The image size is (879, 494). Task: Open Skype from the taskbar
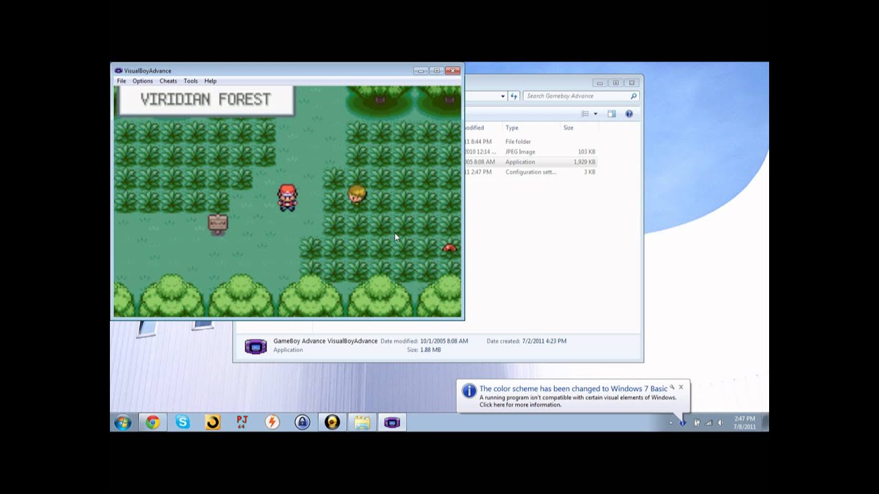(182, 423)
